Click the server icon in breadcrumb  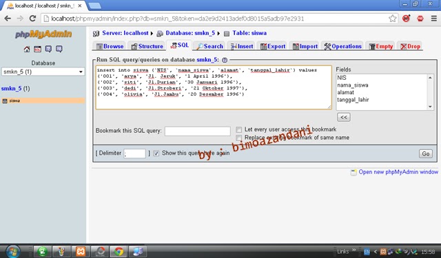(96, 34)
